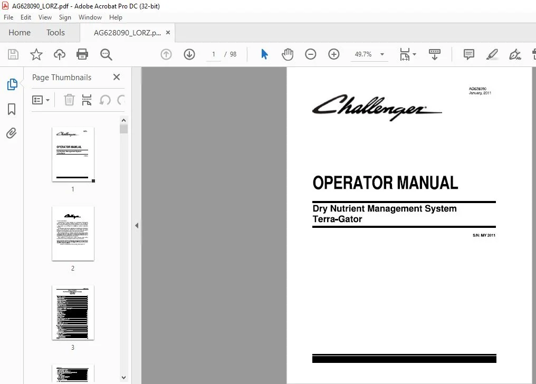Open Page Thumbnails sidebar icon

coord(12,84)
